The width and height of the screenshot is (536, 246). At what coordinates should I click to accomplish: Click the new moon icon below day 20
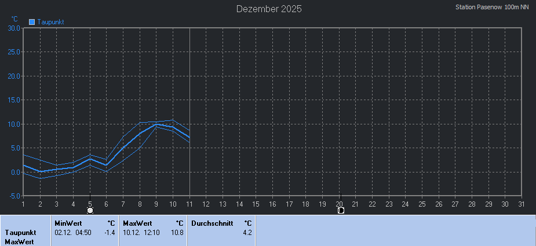click(341, 210)
